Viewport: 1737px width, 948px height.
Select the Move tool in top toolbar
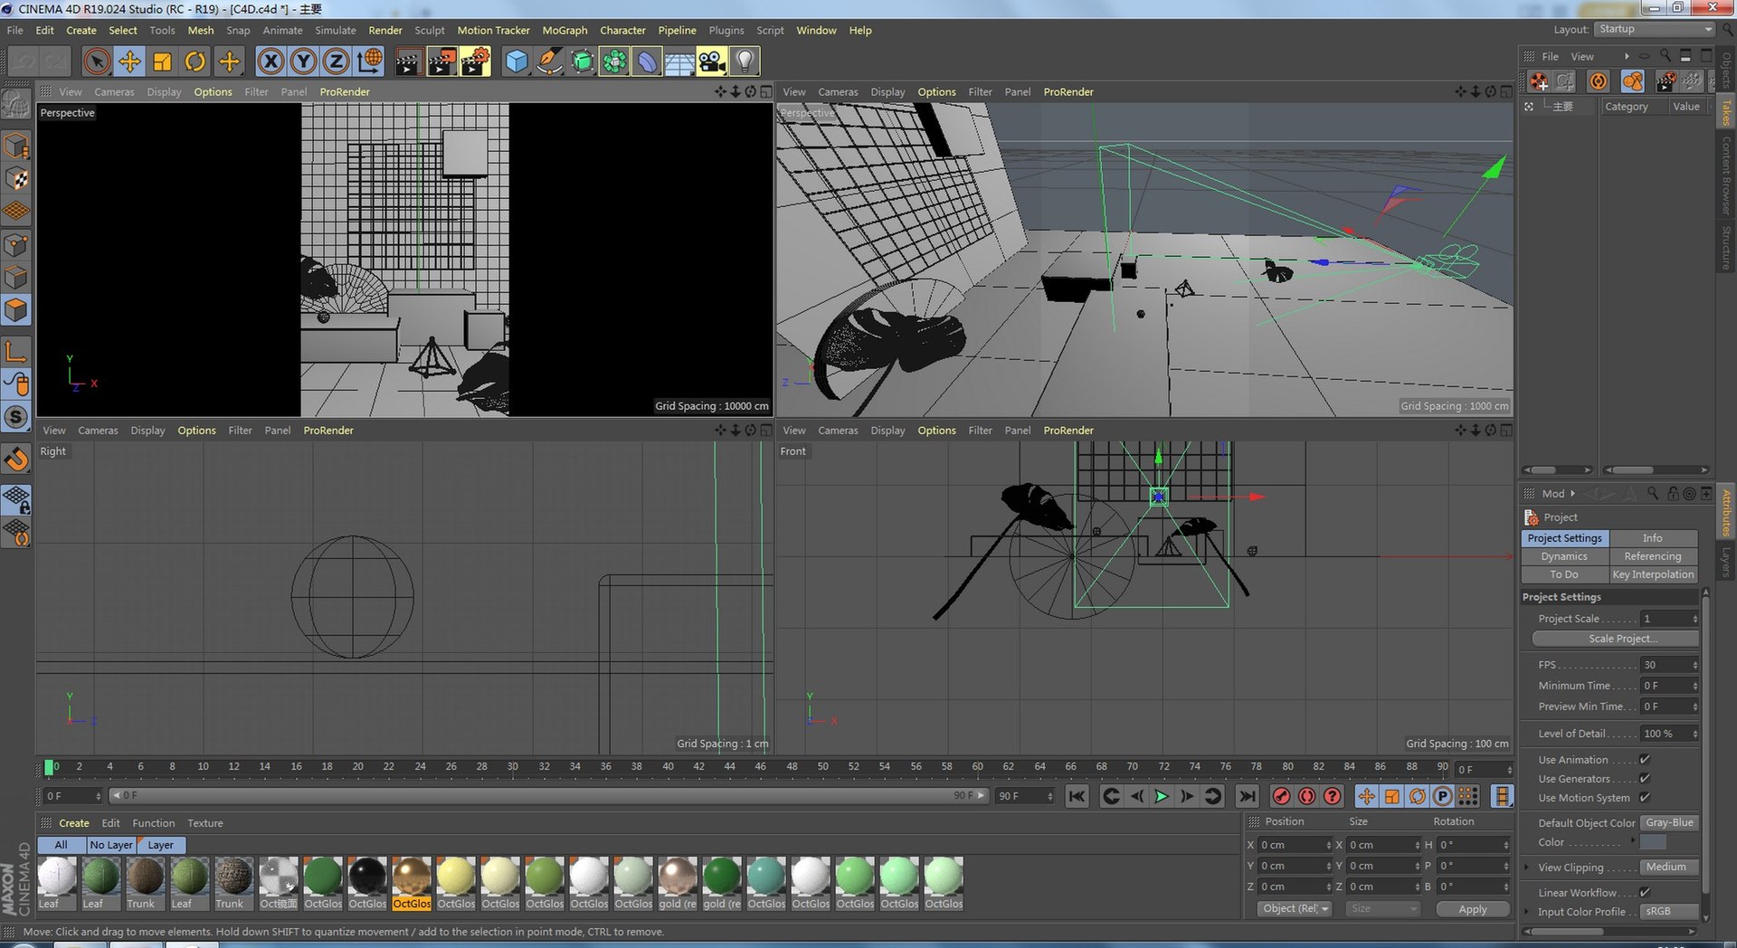point(129,62)
